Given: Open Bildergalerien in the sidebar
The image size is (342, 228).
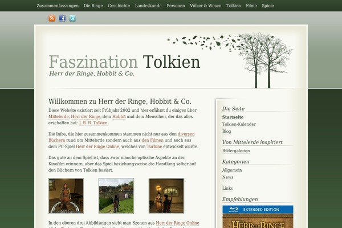Looking at the screenshot, I should [x=236, y=150].
